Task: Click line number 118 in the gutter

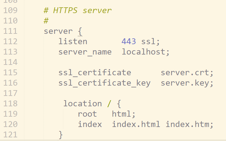Action: (x=10, y=104)
